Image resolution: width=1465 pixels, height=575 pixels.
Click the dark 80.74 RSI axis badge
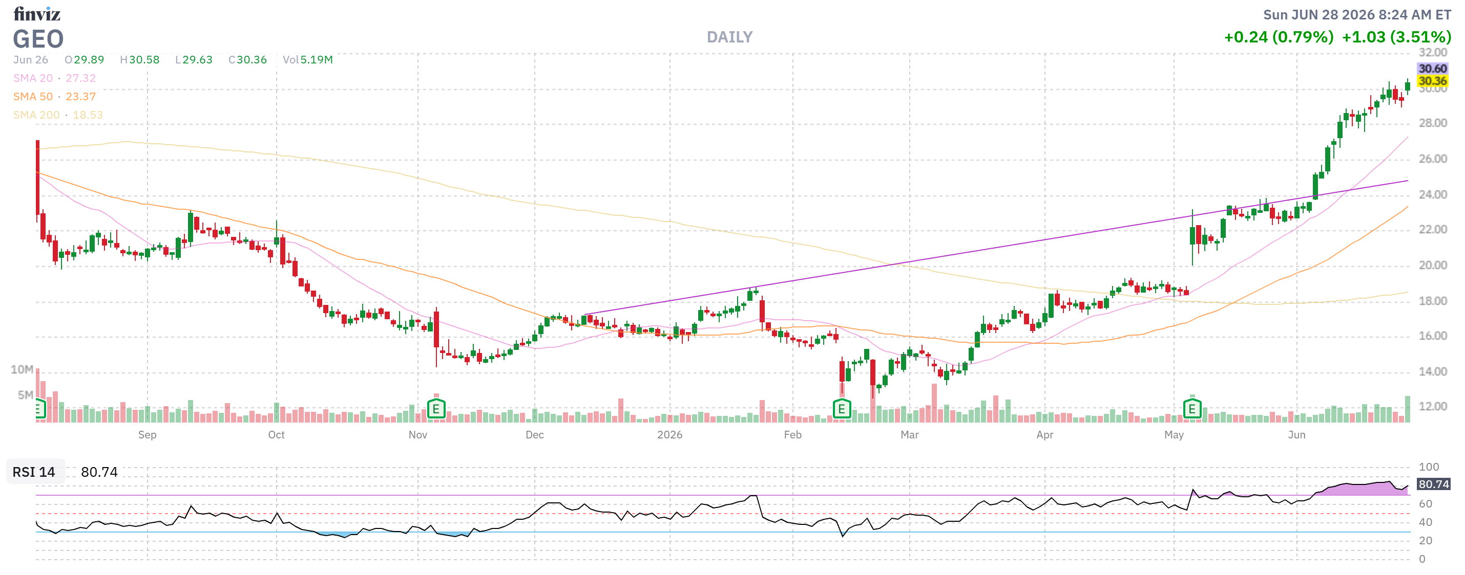point(1434,484)
